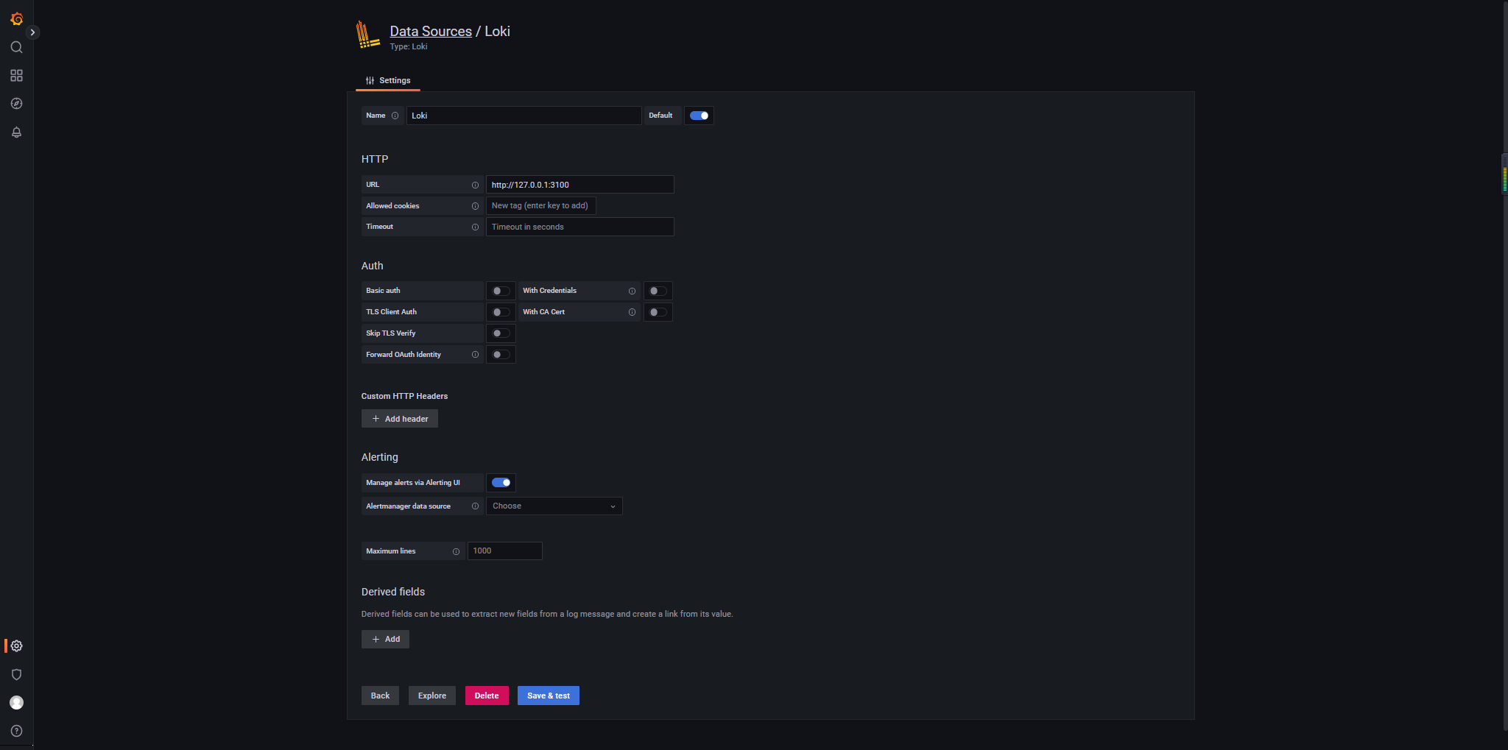Disable Manage alerts via Alerting UI
1508x750 pixels.
click(501, 483)
